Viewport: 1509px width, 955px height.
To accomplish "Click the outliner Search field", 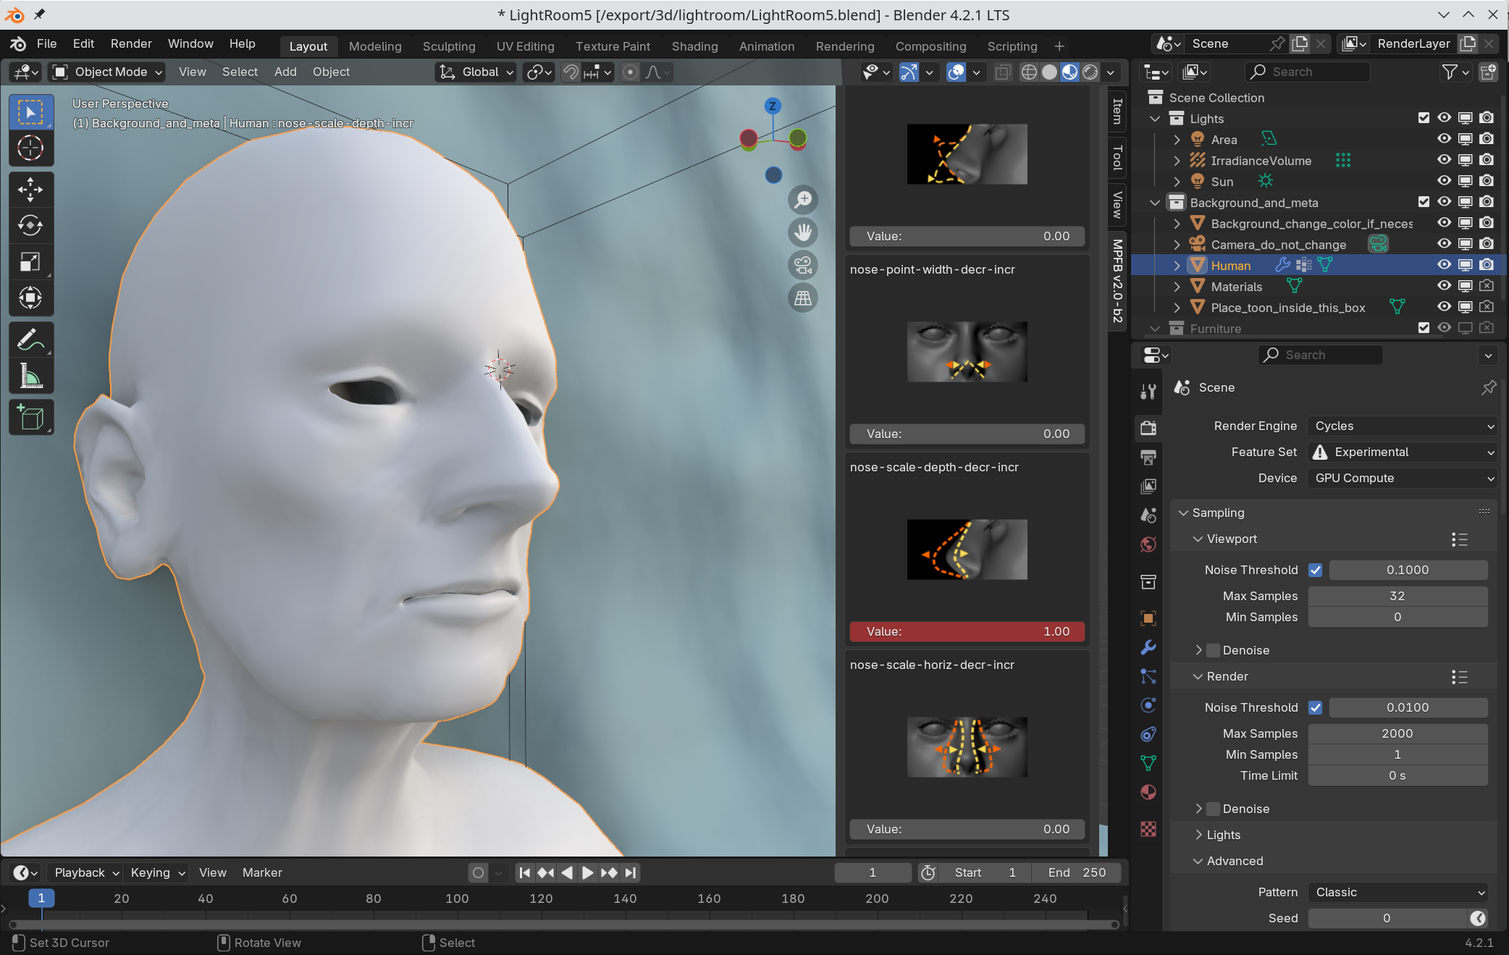I will [x=1308, y=72].
